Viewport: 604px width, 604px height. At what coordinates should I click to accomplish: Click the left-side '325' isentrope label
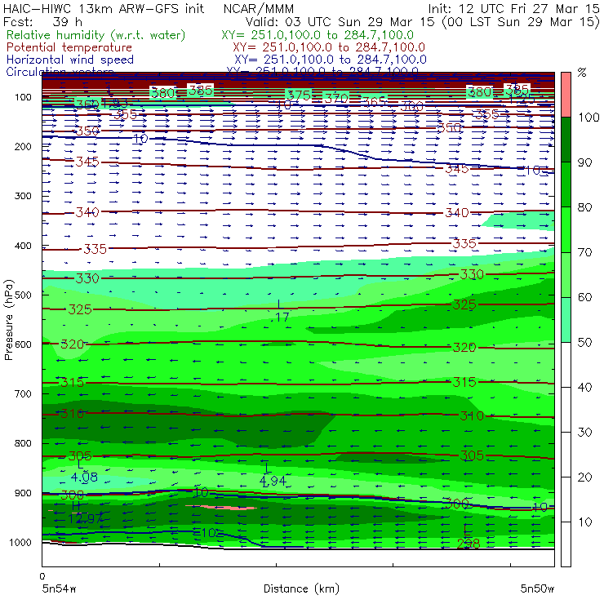[x=80, y=309]
